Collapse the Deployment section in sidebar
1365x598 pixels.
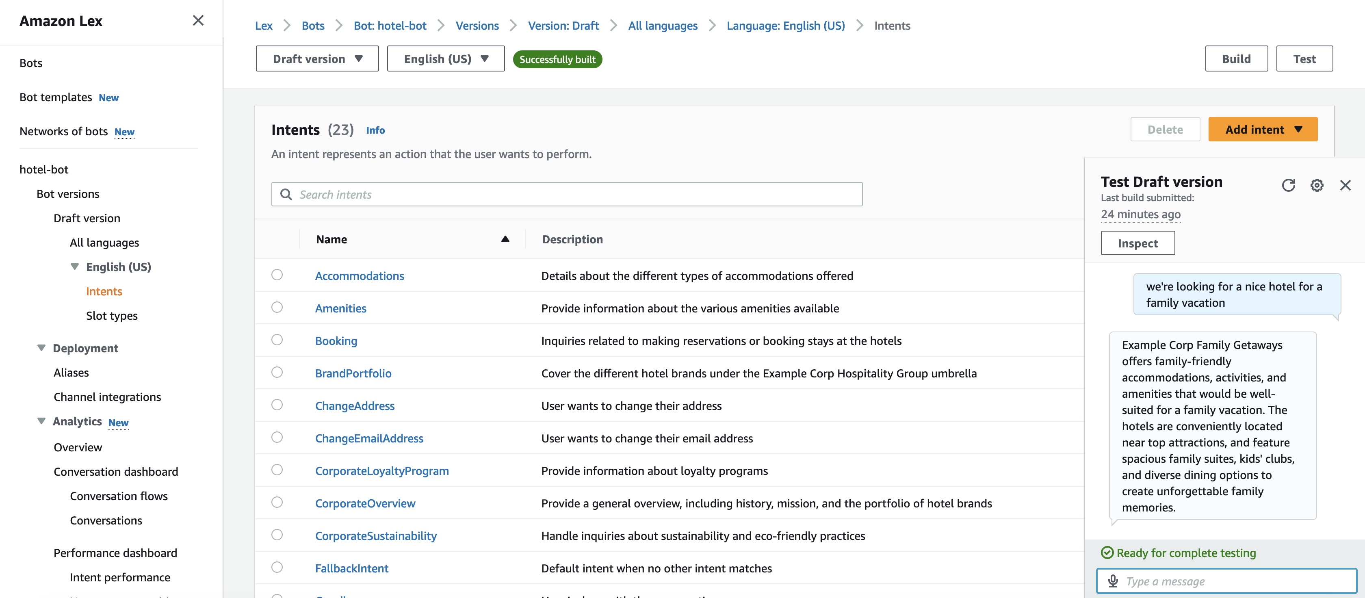41,347
